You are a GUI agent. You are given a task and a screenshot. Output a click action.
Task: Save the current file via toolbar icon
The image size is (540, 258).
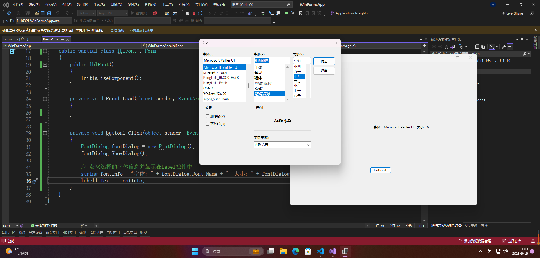[43, 13]
